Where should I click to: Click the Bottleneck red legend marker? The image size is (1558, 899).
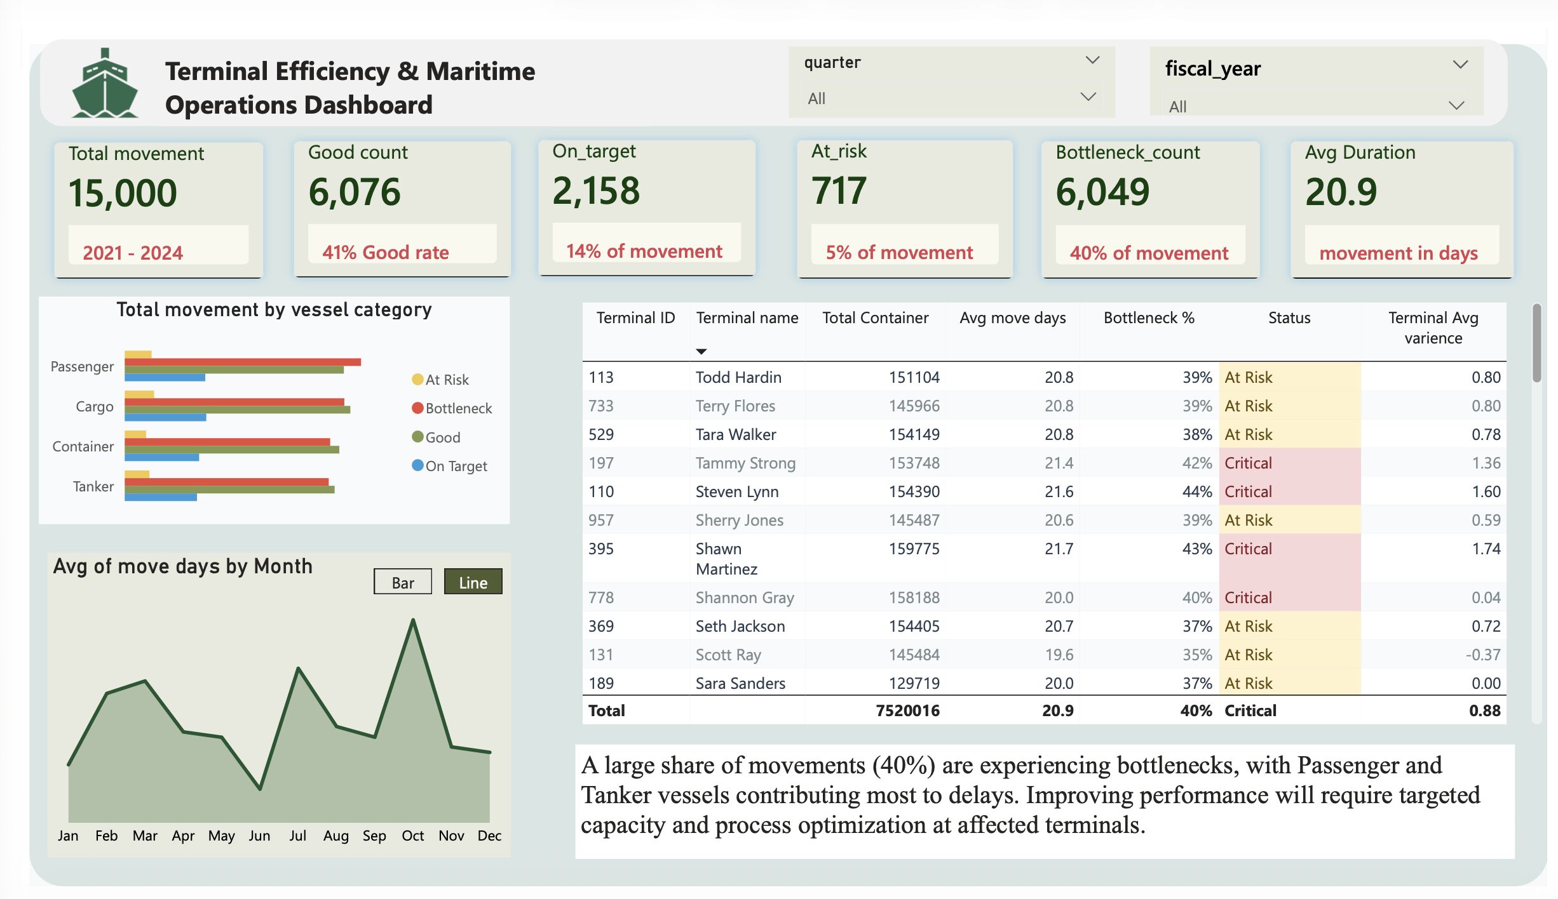pos(417,408)
